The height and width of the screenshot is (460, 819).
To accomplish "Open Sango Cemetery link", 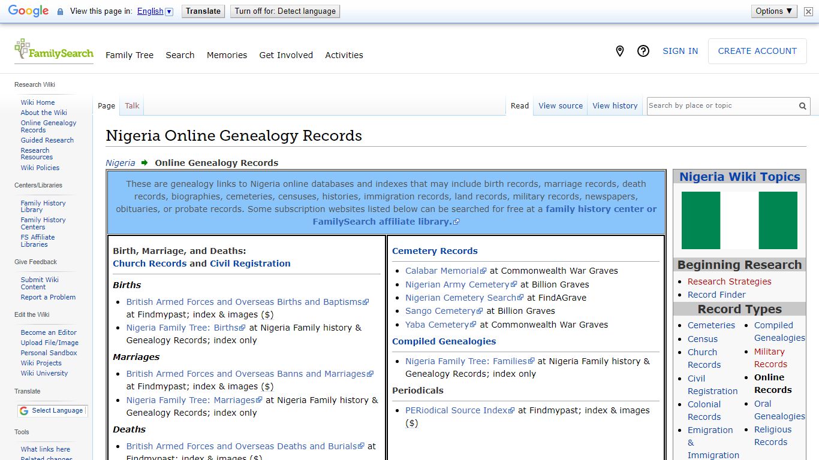I will tap(441, 311).
